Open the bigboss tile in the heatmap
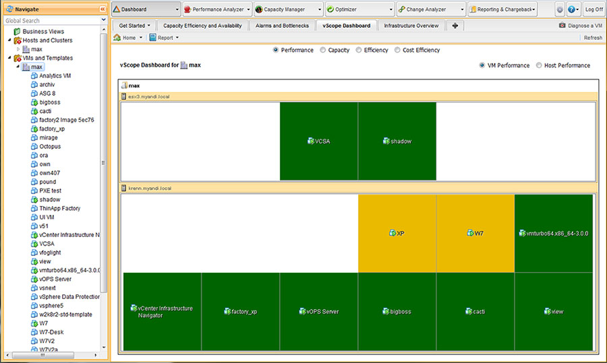 tap(397, 311)
